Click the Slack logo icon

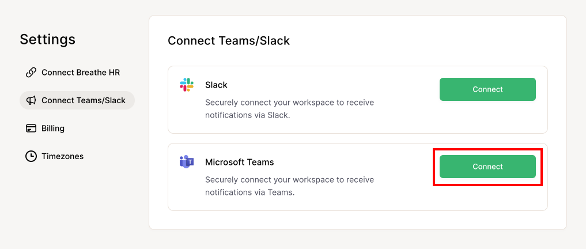click(x=186, y=85)
